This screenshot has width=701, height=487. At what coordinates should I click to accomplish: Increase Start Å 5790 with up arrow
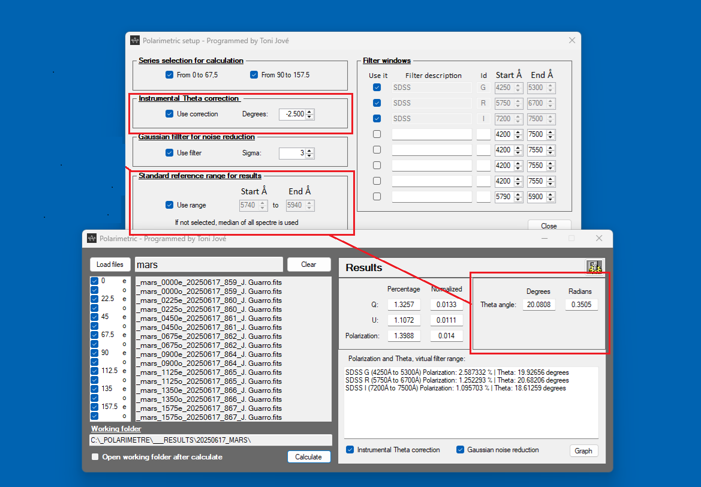518,194
